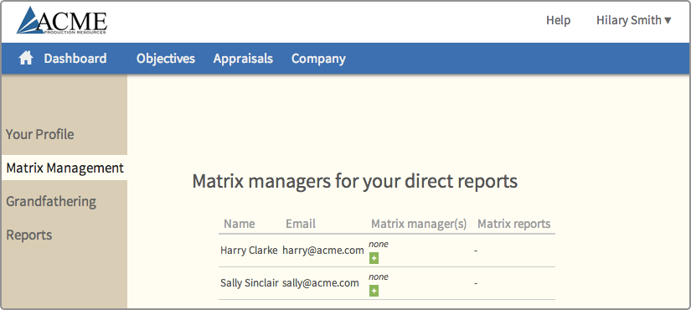Open the Help link
The image size is (691, 310).
tap(559, 20)
